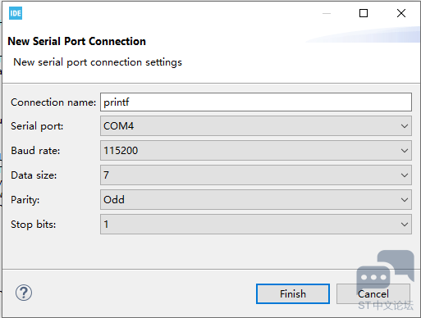The width and height of the screenshot is (421, 318).
Task: Click the IDE application icon in title bar
Action: [16, 13]
